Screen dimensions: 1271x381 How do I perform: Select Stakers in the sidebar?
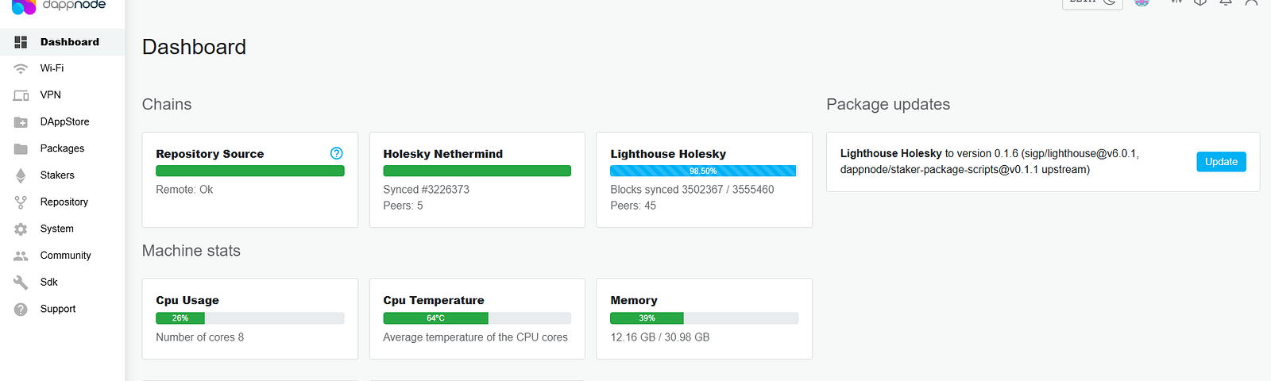(62, 175)
